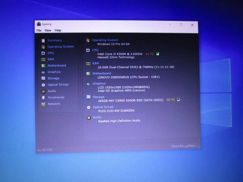
Task: Click the Motherboard icon in sidebar
Action: [43, 66]
